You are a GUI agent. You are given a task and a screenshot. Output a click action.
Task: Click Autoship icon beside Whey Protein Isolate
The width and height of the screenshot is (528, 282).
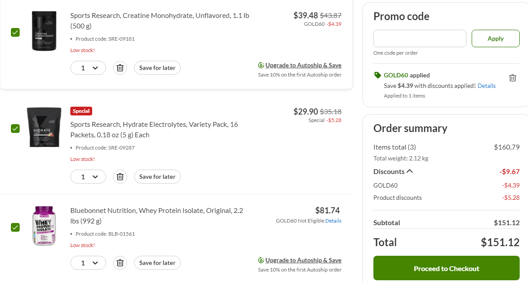(x=261, y=260)
